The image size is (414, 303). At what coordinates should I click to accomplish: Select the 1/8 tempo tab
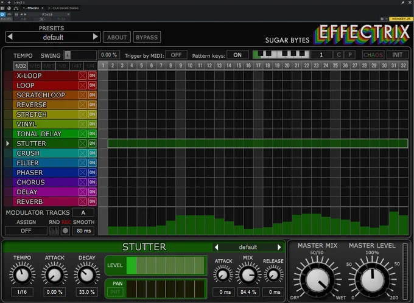click(x=62, y=66)
